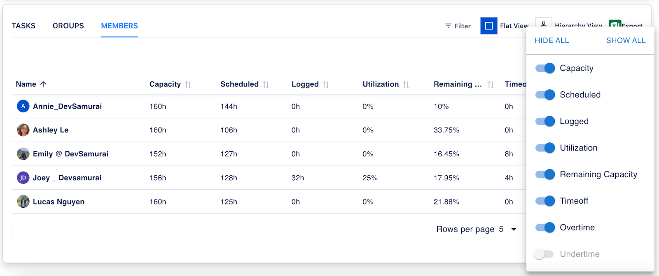Enable the Undertime column toggle
Viewport: 659px width, 276px height.
(544, 254)
